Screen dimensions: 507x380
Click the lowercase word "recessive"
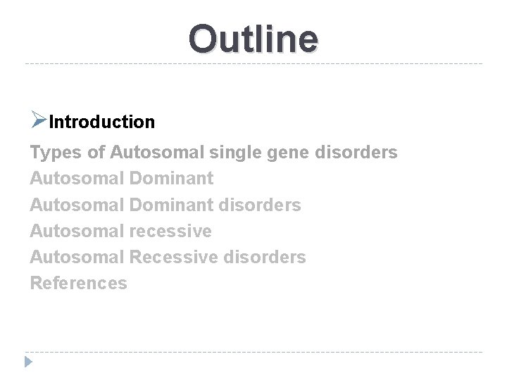click(171, 231)
